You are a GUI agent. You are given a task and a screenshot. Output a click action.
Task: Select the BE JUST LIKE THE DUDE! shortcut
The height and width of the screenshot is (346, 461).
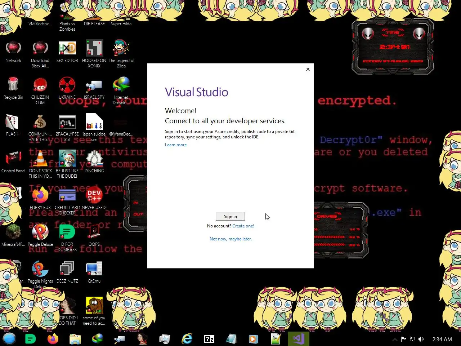point(67,164)
